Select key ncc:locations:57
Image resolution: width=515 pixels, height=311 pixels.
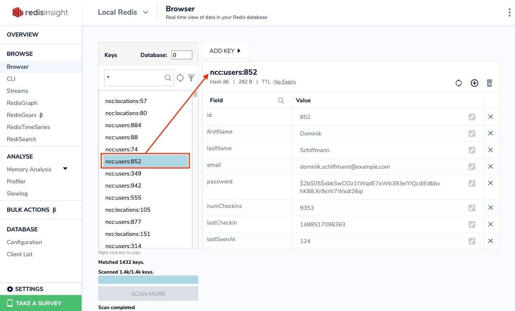tap(126, 101)
